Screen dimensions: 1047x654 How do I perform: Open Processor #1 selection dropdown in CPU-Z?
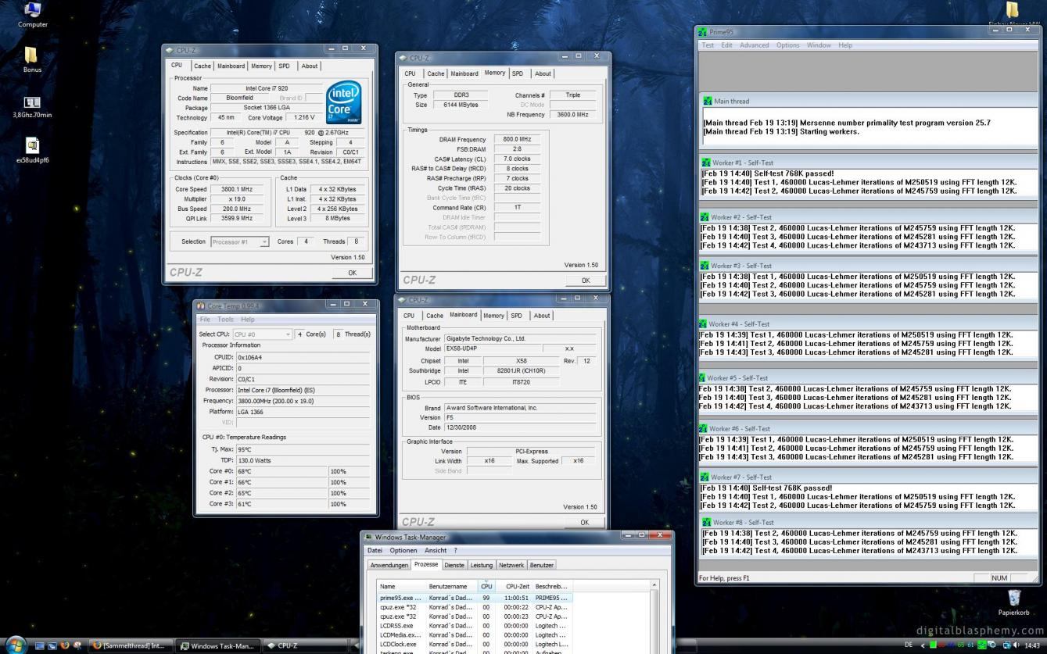pyautogui.click(x=240, y=242)
